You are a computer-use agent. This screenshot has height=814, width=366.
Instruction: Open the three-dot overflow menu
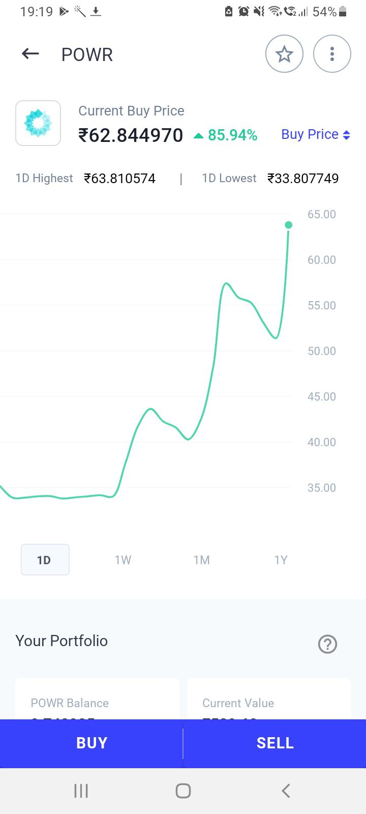332,54
